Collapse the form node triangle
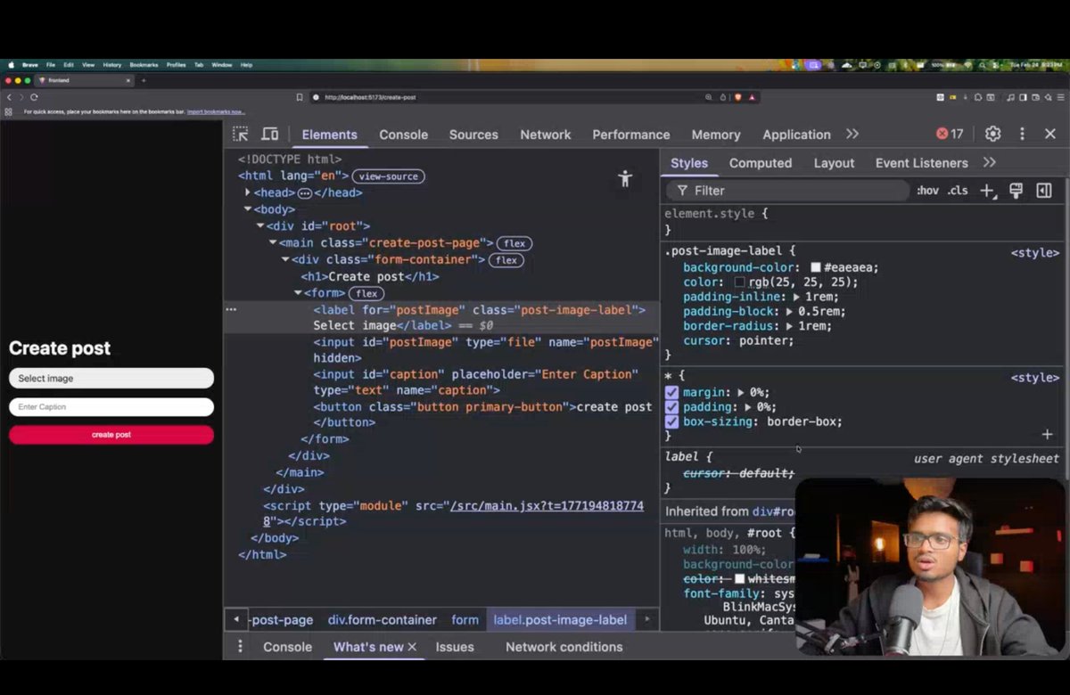The height and width of the screenshot is (695, 1070). pyautogui.click(x=298, y=293)
